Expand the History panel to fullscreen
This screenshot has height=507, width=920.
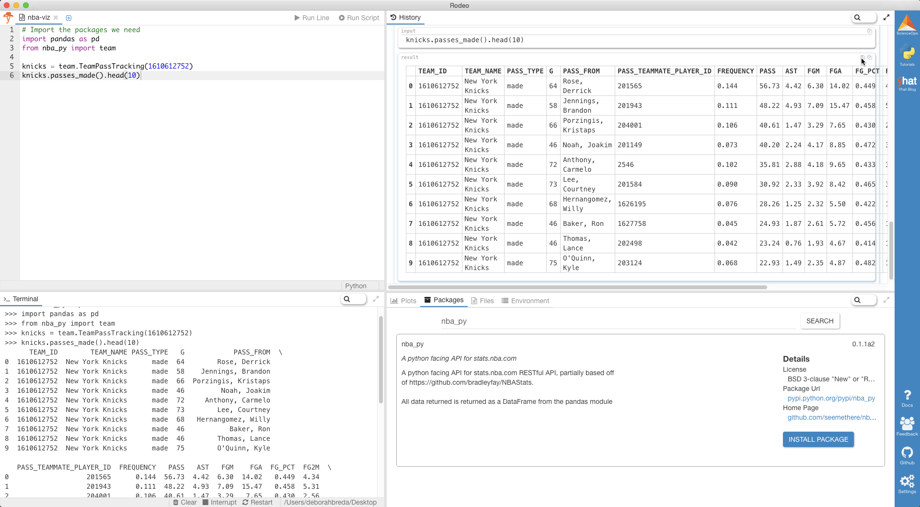click(886, 17)
